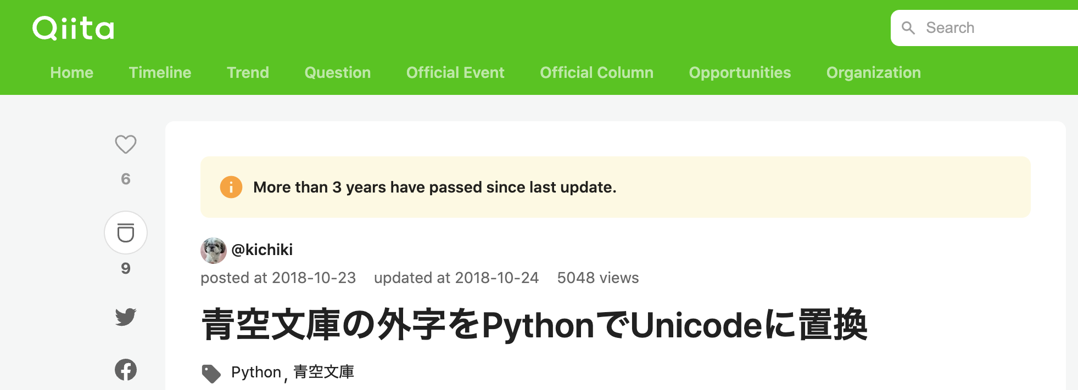Click the stock count 9
The width and height of the screenshot is (1078, 390).
pos(126,268)
